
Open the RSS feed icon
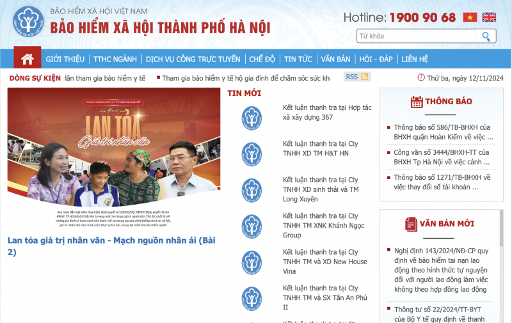tap(365, 77)
